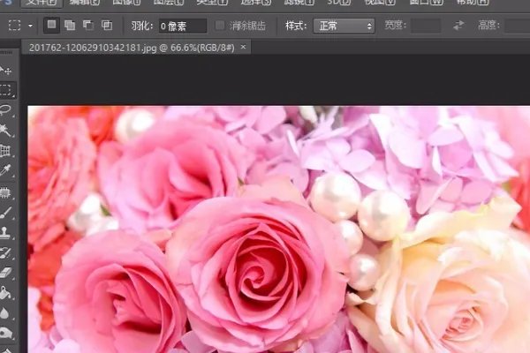Select the Eraser tool
This screenshot has width=530, height=353.
6,273
